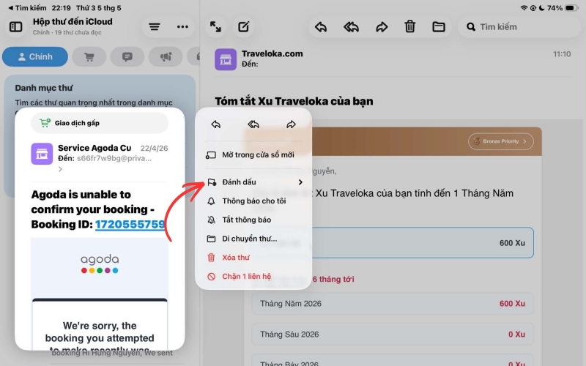Click the Danh mục thư heading
The height and width of the screenshot is (366, 586).
tap(44, 88)
